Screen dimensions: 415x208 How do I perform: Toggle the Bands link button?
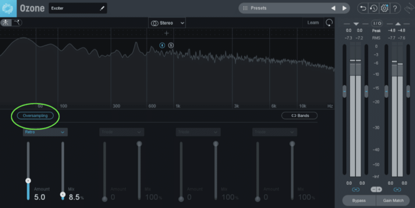[x=299, y=116]
